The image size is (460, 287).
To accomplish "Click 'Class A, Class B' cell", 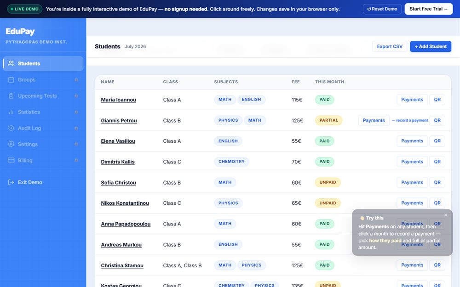I will (x=182, y=265).
